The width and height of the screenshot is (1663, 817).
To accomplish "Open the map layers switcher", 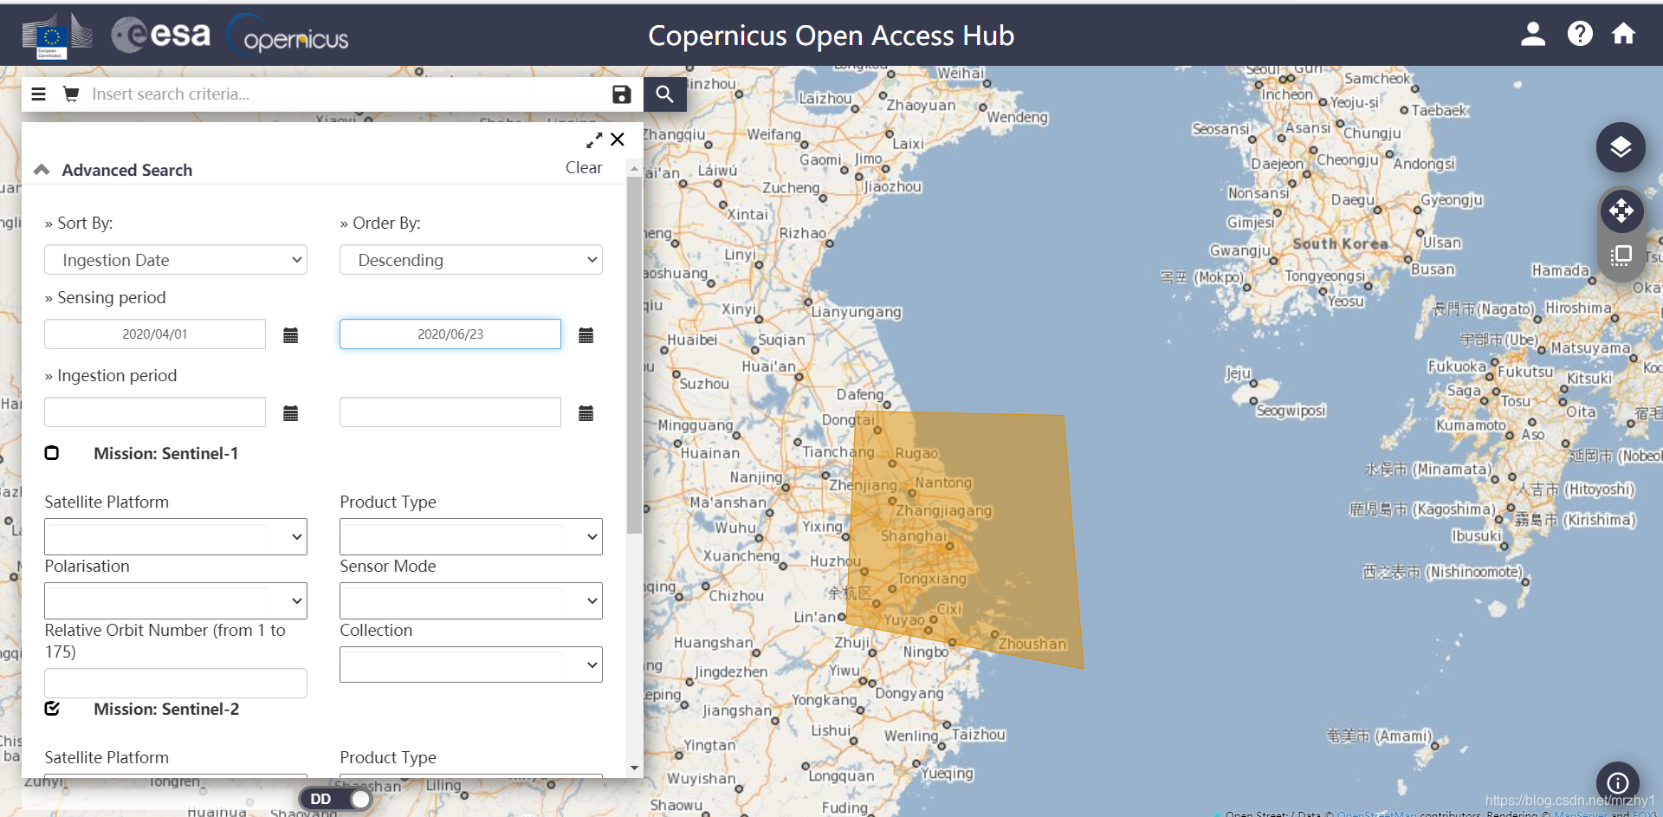I will (1621, 147).
